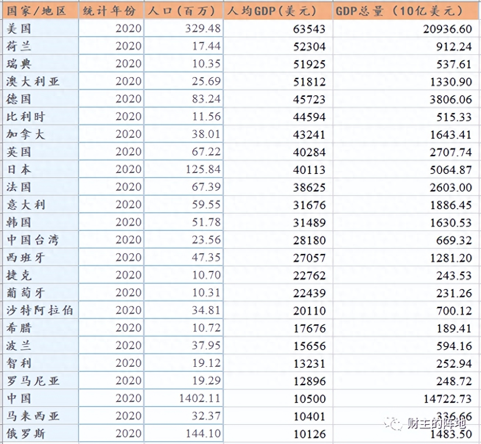Select the 美国 country cell
The image size is (481, 444).
tap(19, 29)
